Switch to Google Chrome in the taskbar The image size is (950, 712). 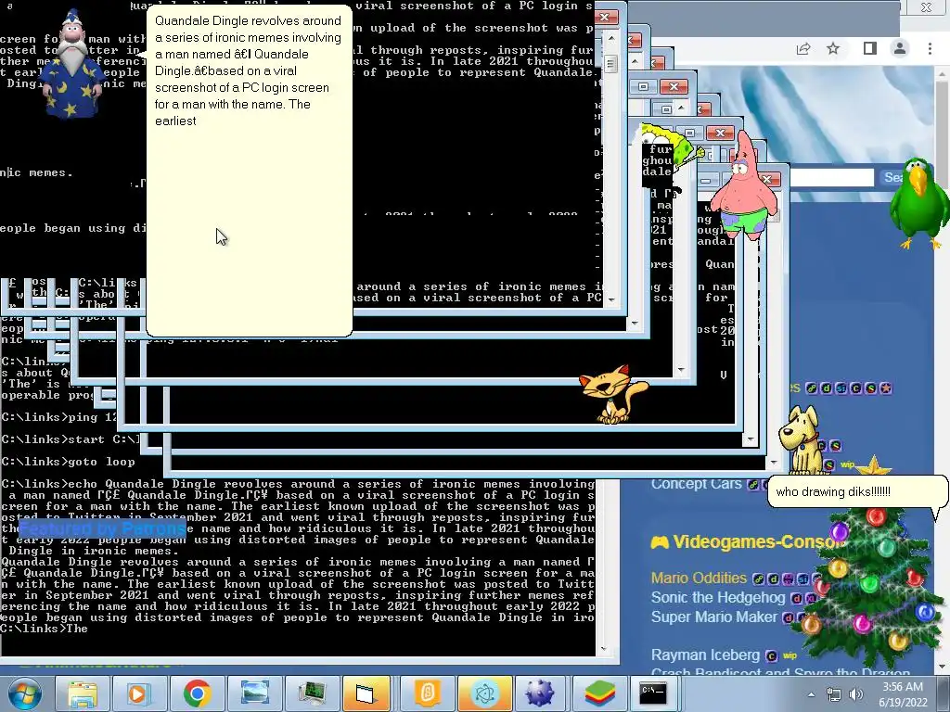tap(197, 693)
